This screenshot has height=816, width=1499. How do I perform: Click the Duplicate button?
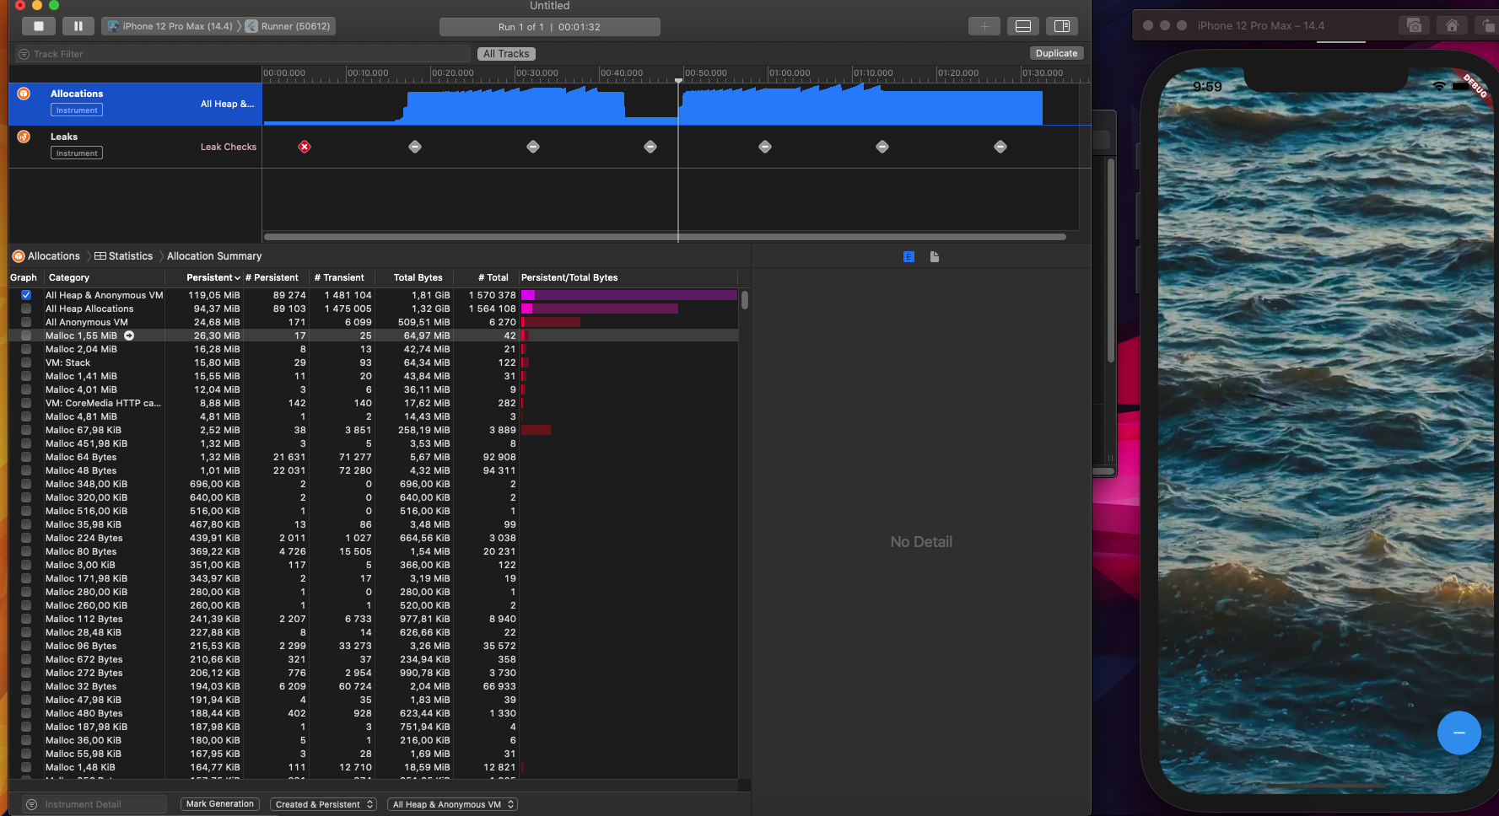(1056, 52)
